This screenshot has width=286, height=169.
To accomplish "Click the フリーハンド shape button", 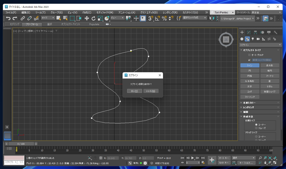I will 250,97.
